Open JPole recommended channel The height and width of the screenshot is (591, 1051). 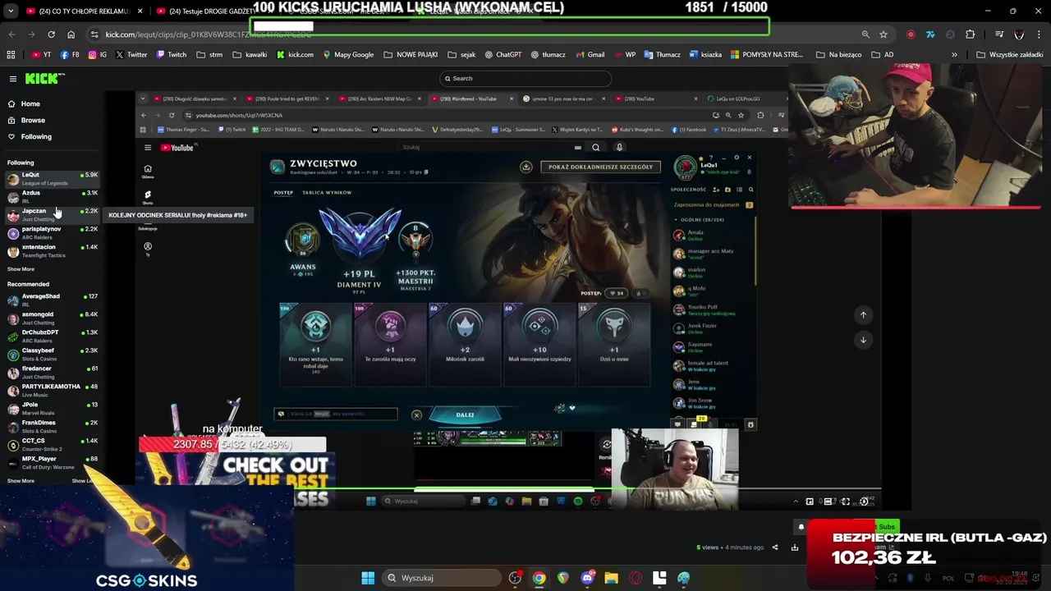(53, 409)
